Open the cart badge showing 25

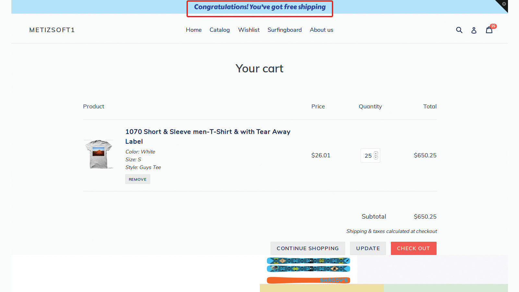(493, 26)
